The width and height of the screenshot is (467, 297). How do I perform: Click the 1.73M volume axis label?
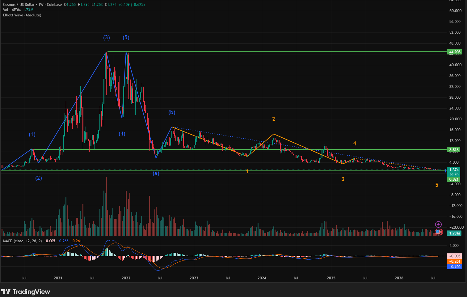coord(454,233)
